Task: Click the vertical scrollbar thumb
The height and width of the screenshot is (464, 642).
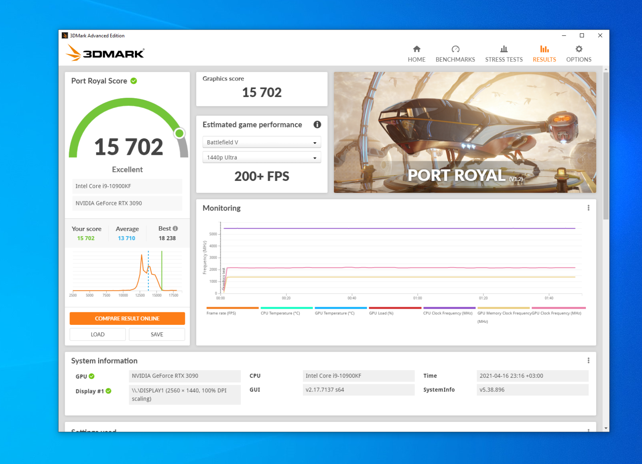Action: tap(605, 146)
